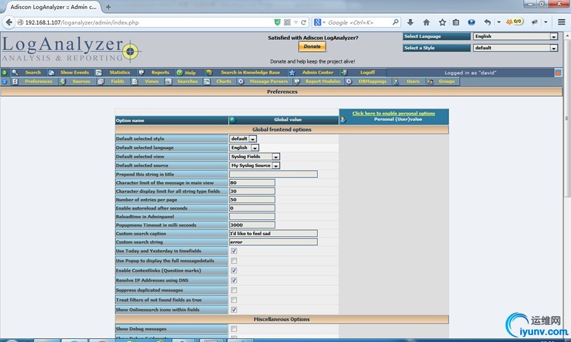Click the Prepend this string in title field
Viewport: 571px width, 342px height.
(x=273, y=174)
